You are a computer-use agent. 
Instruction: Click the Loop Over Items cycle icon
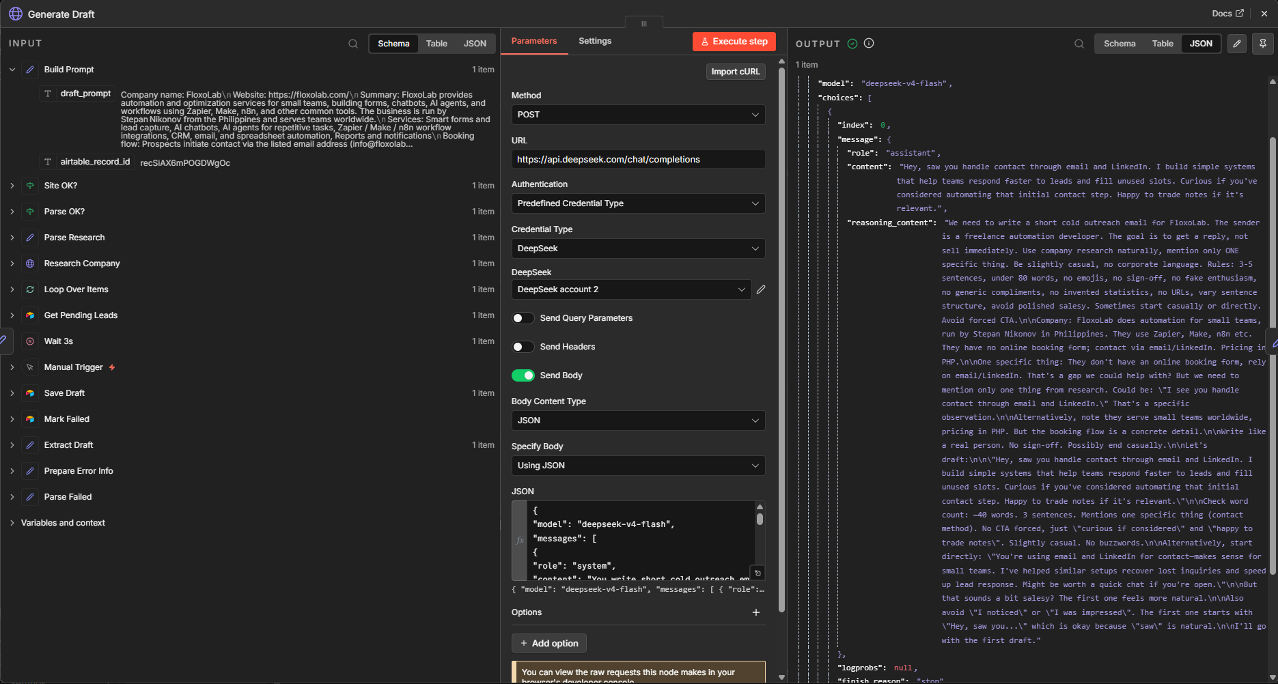[30, 289]
